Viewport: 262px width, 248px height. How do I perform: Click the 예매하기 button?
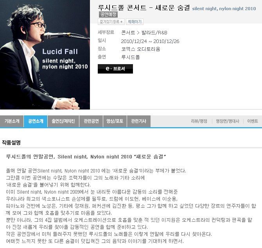(x=135, y=22)
